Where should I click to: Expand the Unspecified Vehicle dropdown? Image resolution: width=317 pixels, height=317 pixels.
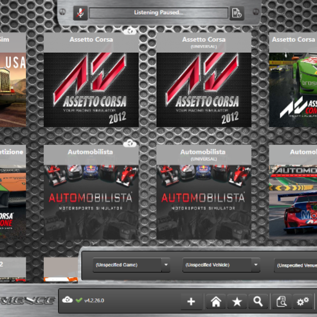(221, 265)
